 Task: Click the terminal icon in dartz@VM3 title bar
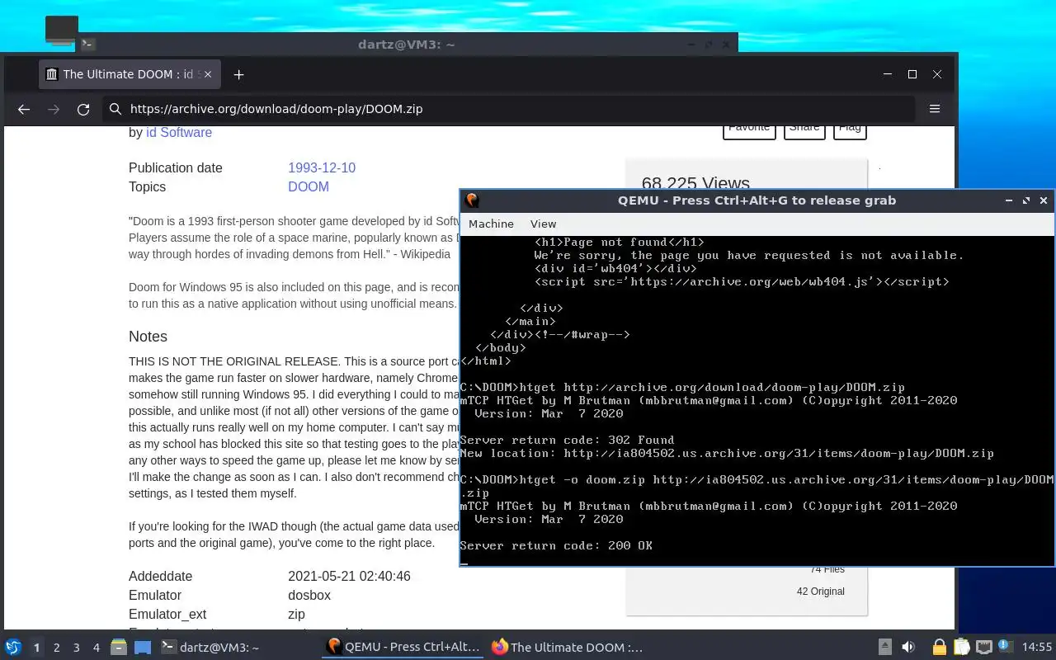point(88,44)
